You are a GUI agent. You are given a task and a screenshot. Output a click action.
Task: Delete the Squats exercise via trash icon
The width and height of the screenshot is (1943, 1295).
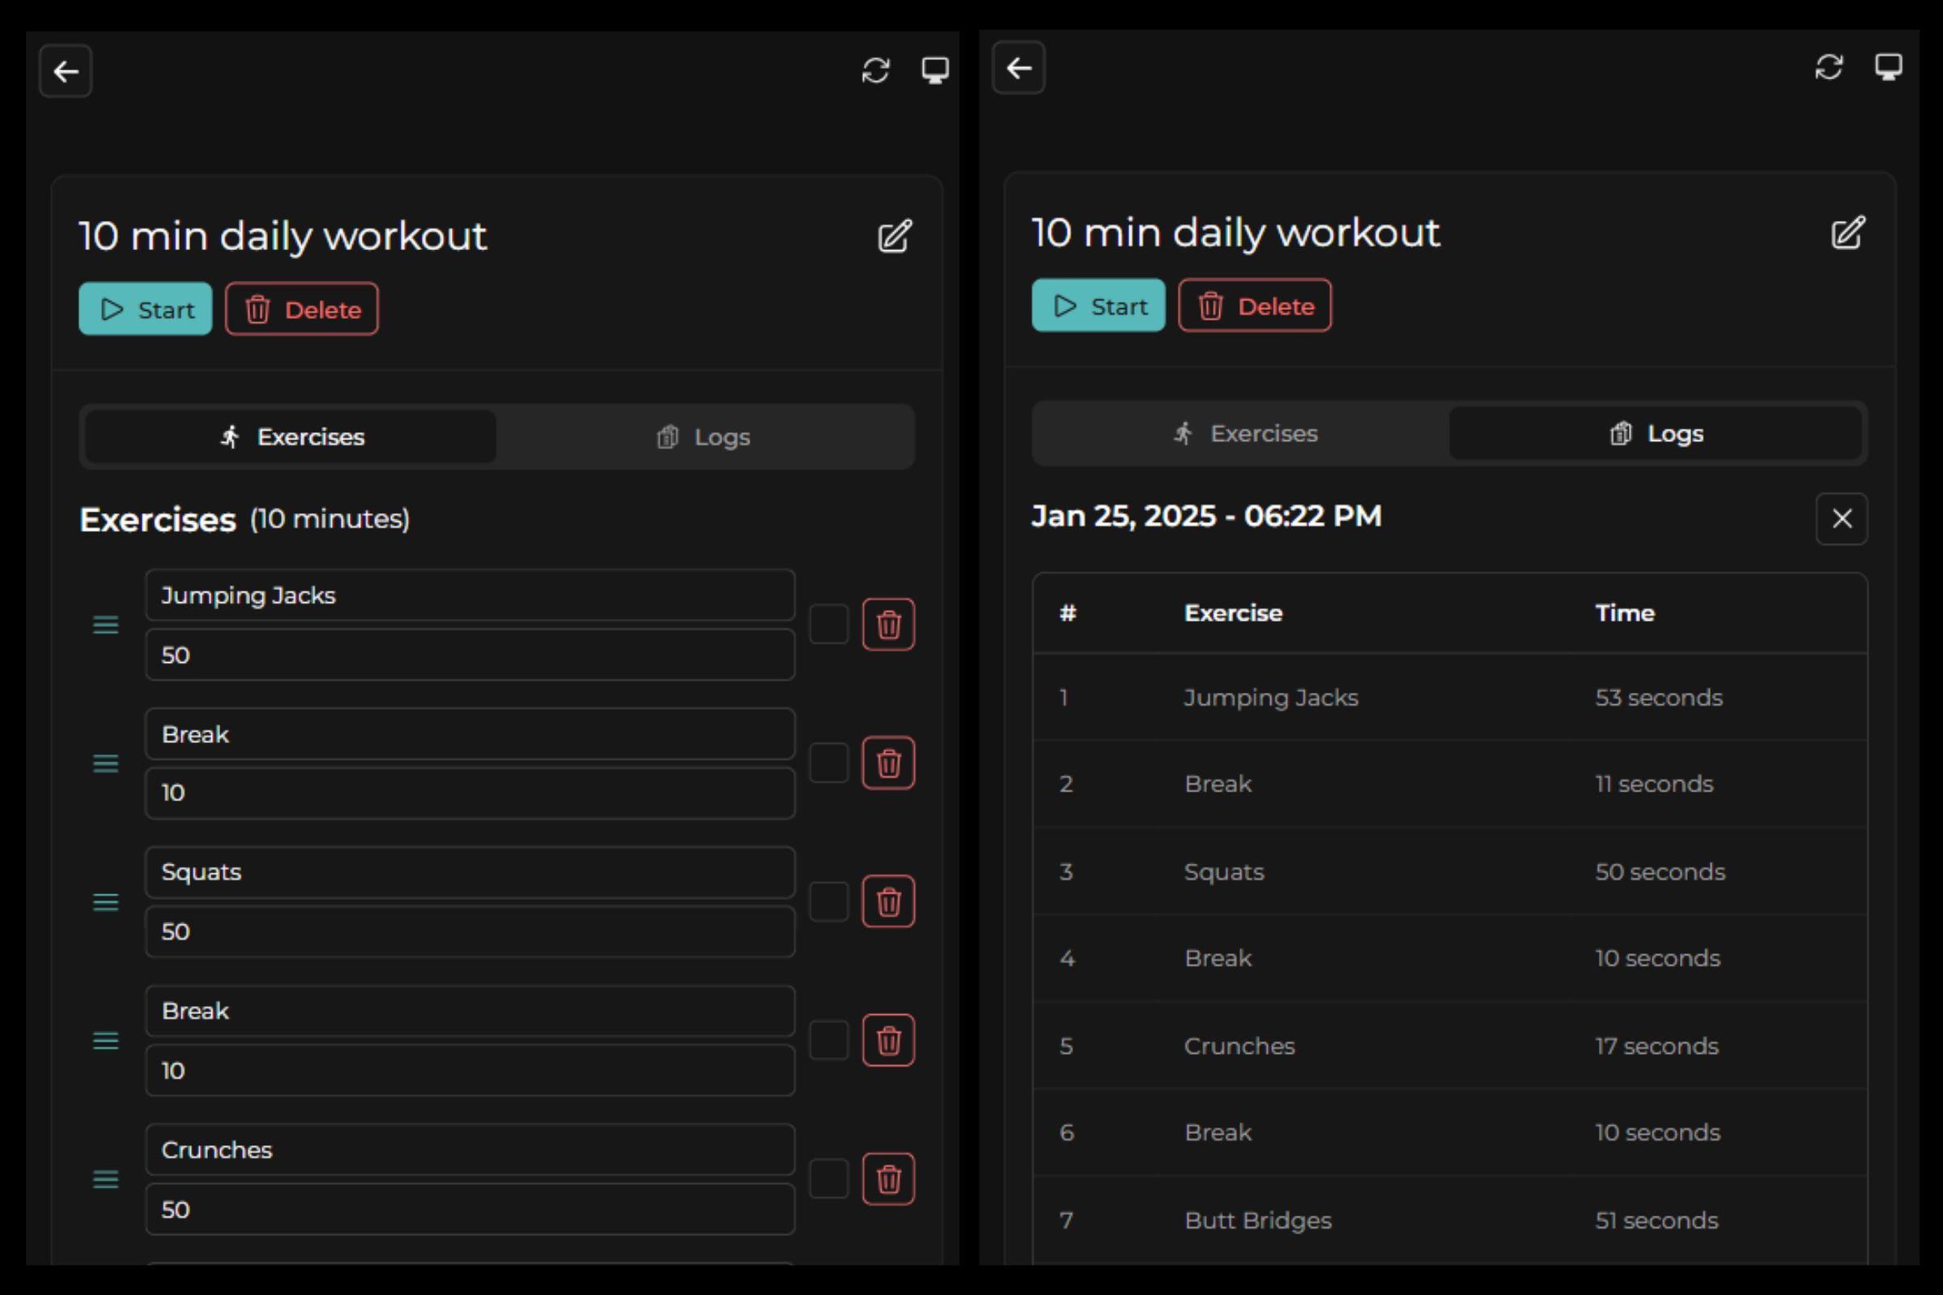(889, 902)
